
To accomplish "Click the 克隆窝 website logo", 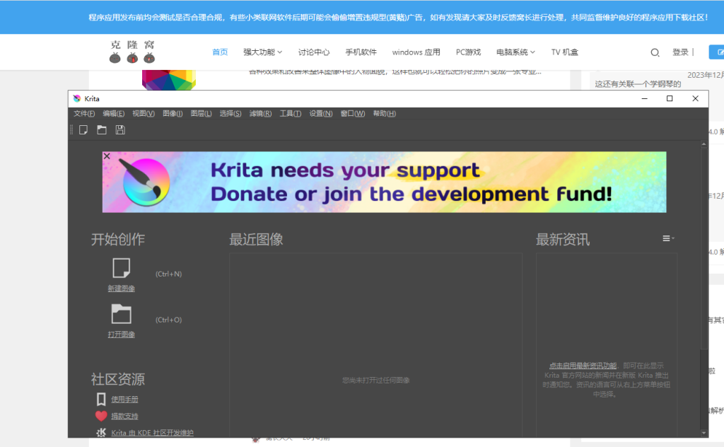I will 132,51.
